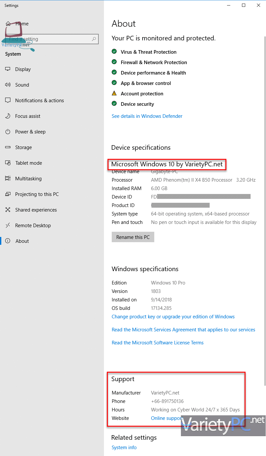Click the Shared experiences icon
266x456 pixels.
(x=8, y=210)
